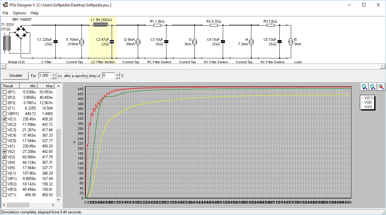Click the V(BR1) result row
This screenshot has height=215, width=386.
(28, 113)
